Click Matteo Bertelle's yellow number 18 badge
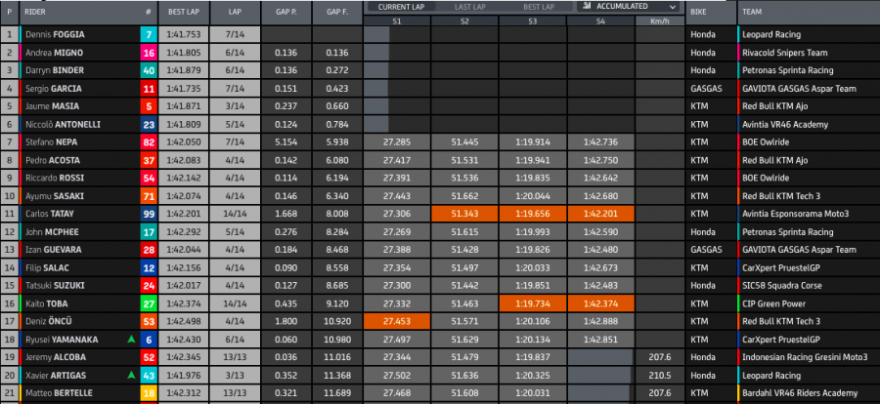 coord(148,392)
